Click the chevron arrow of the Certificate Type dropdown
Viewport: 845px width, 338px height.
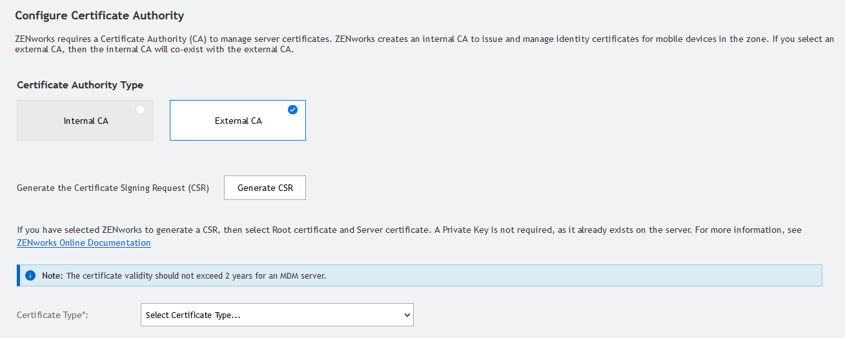click(407, 315)
